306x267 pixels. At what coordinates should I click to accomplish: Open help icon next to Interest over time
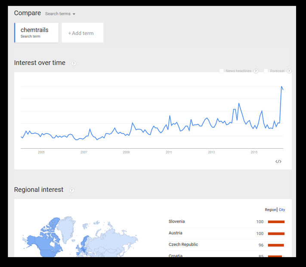74,64
